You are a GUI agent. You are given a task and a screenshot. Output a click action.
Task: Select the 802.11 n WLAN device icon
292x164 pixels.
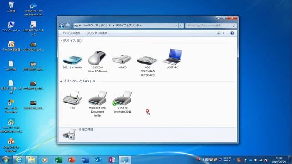tap(72, 61)
